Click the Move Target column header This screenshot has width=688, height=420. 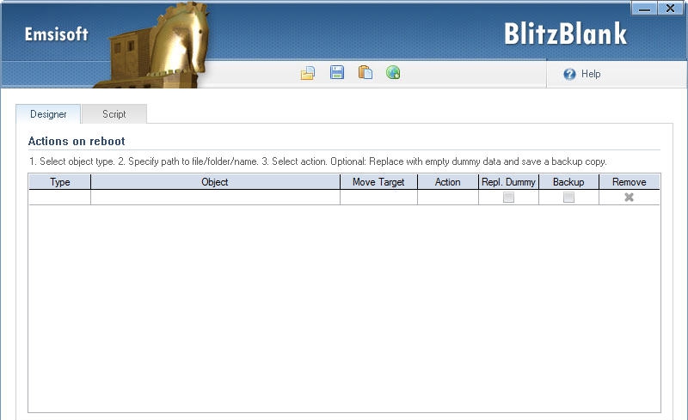pos(378,182)
